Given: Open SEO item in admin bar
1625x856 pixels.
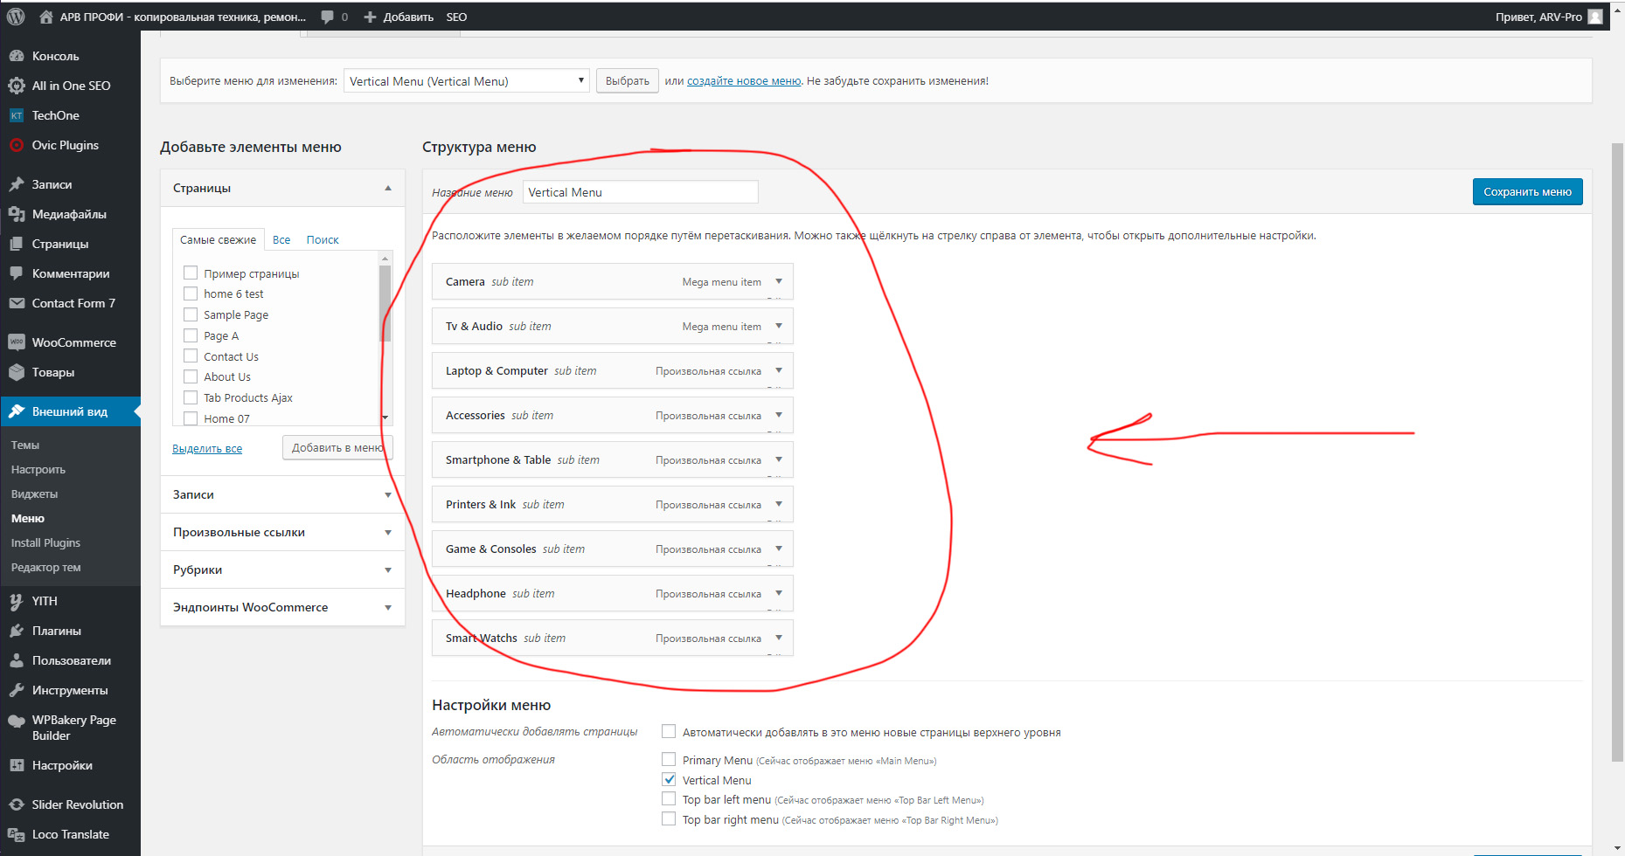Looking at the screenshot, I should pyautogui.click(x=456, y=17).
